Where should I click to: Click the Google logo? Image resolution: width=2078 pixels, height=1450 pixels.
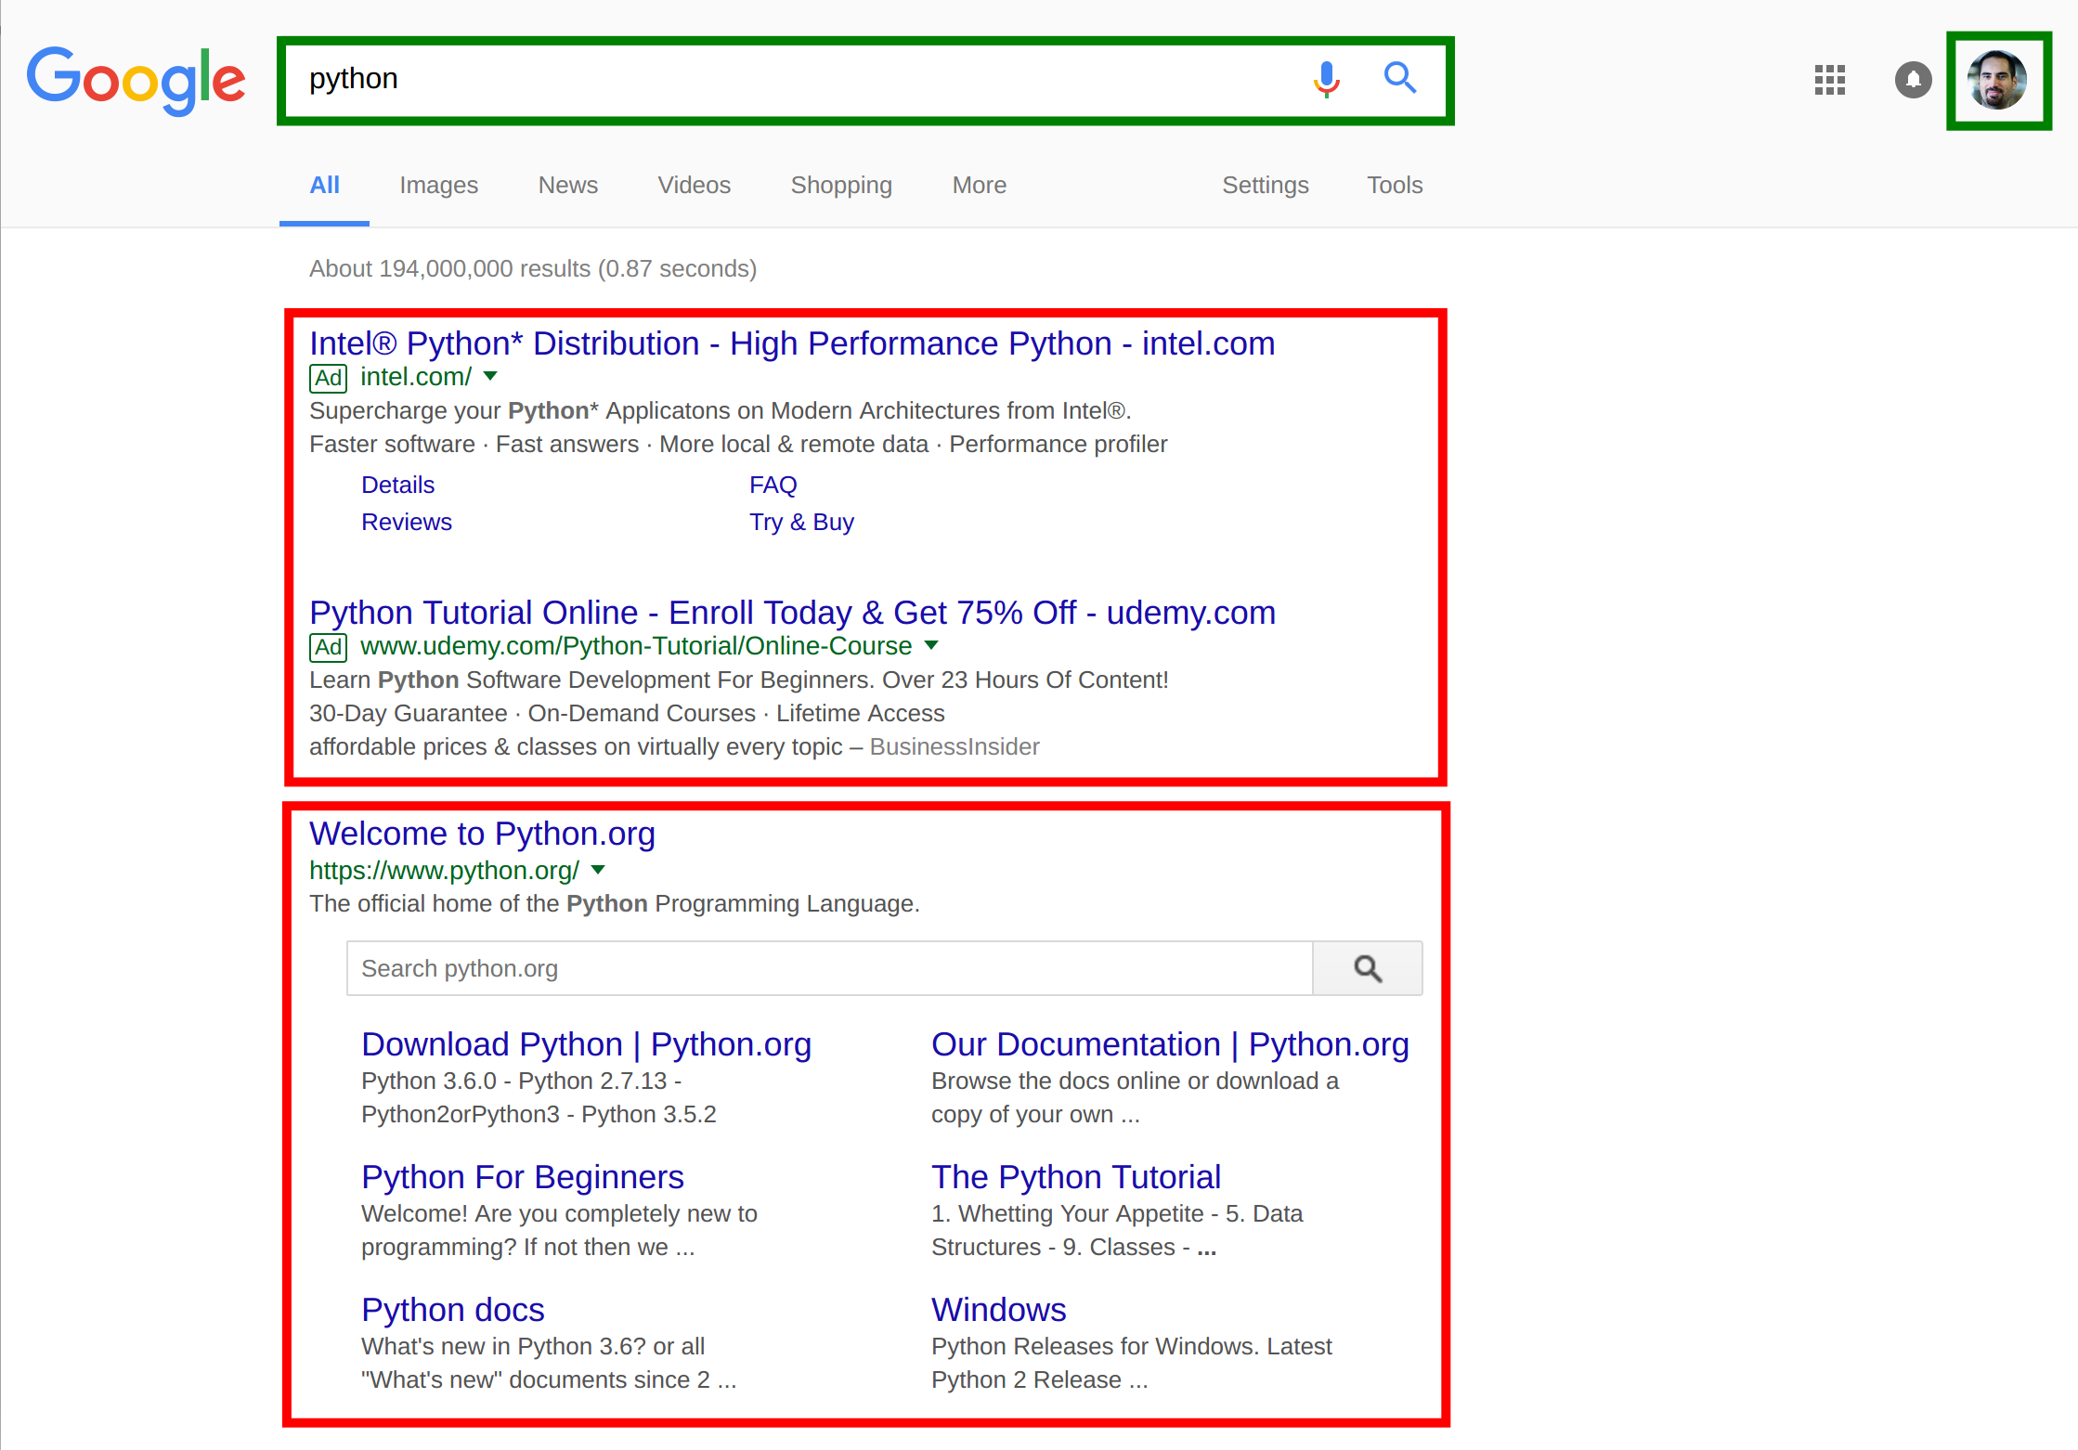136,81
